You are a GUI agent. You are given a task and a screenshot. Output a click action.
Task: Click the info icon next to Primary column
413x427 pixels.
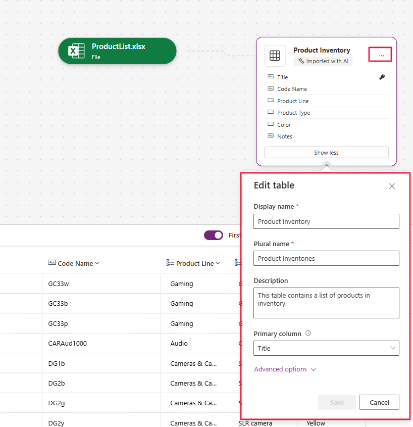tap(308, 334)
